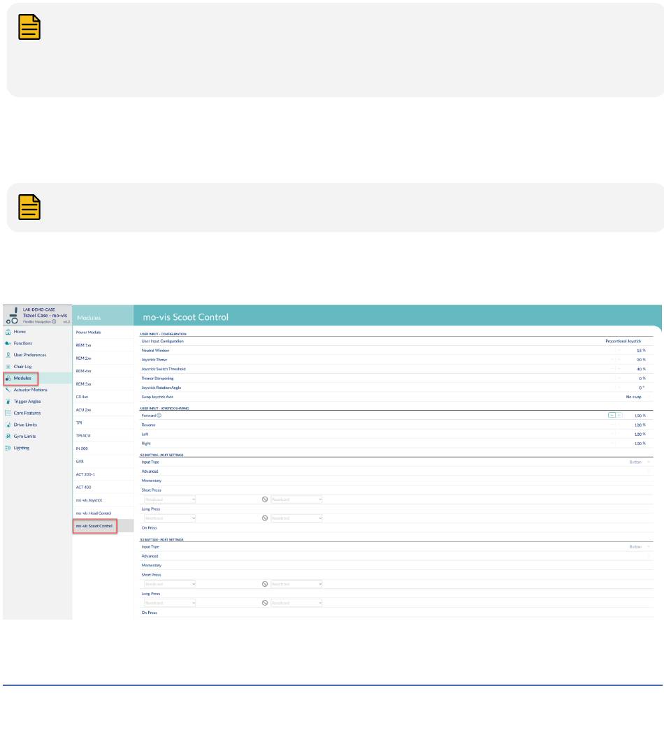Screen dimensions: 664x730
Task: Select TPI ACU module
Action: tap(103, 436)
